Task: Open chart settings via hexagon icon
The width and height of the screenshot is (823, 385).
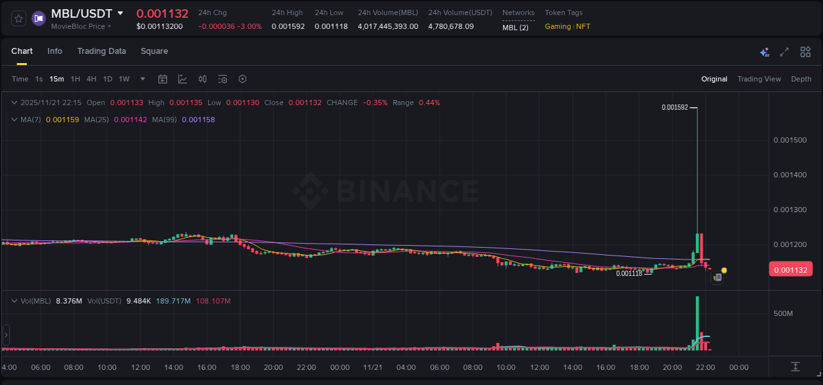Action: 242,79
